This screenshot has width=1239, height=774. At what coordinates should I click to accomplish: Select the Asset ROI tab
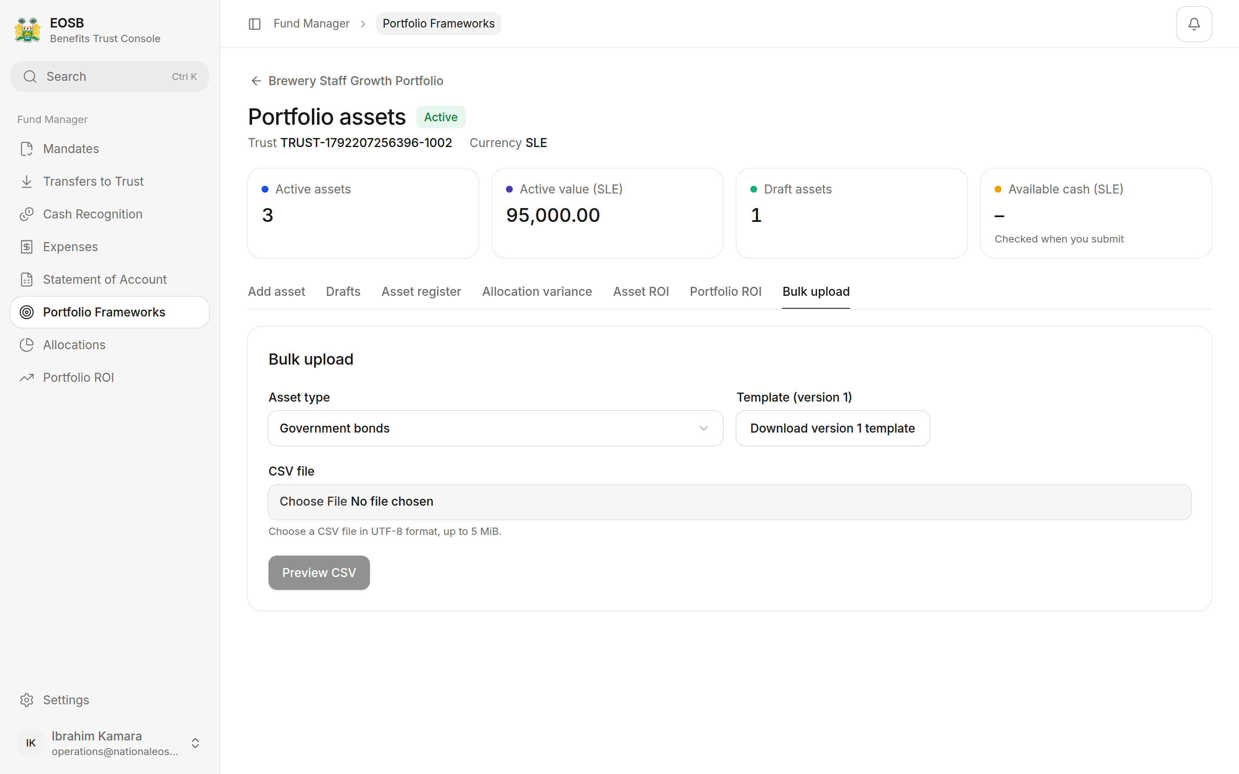pos(641,291)
